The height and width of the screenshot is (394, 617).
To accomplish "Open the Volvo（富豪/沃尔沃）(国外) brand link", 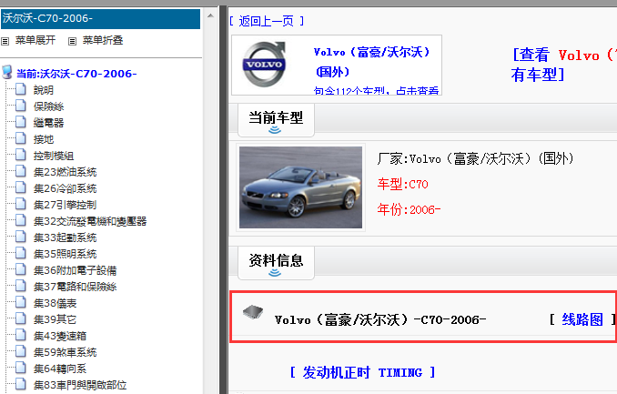I will (x=372, y=62).
